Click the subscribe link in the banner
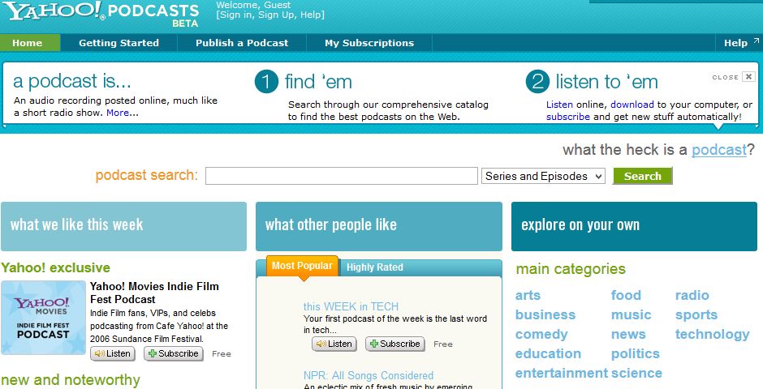Image resolution: width=763 pixels, height=389 pixels. point(568,117)
